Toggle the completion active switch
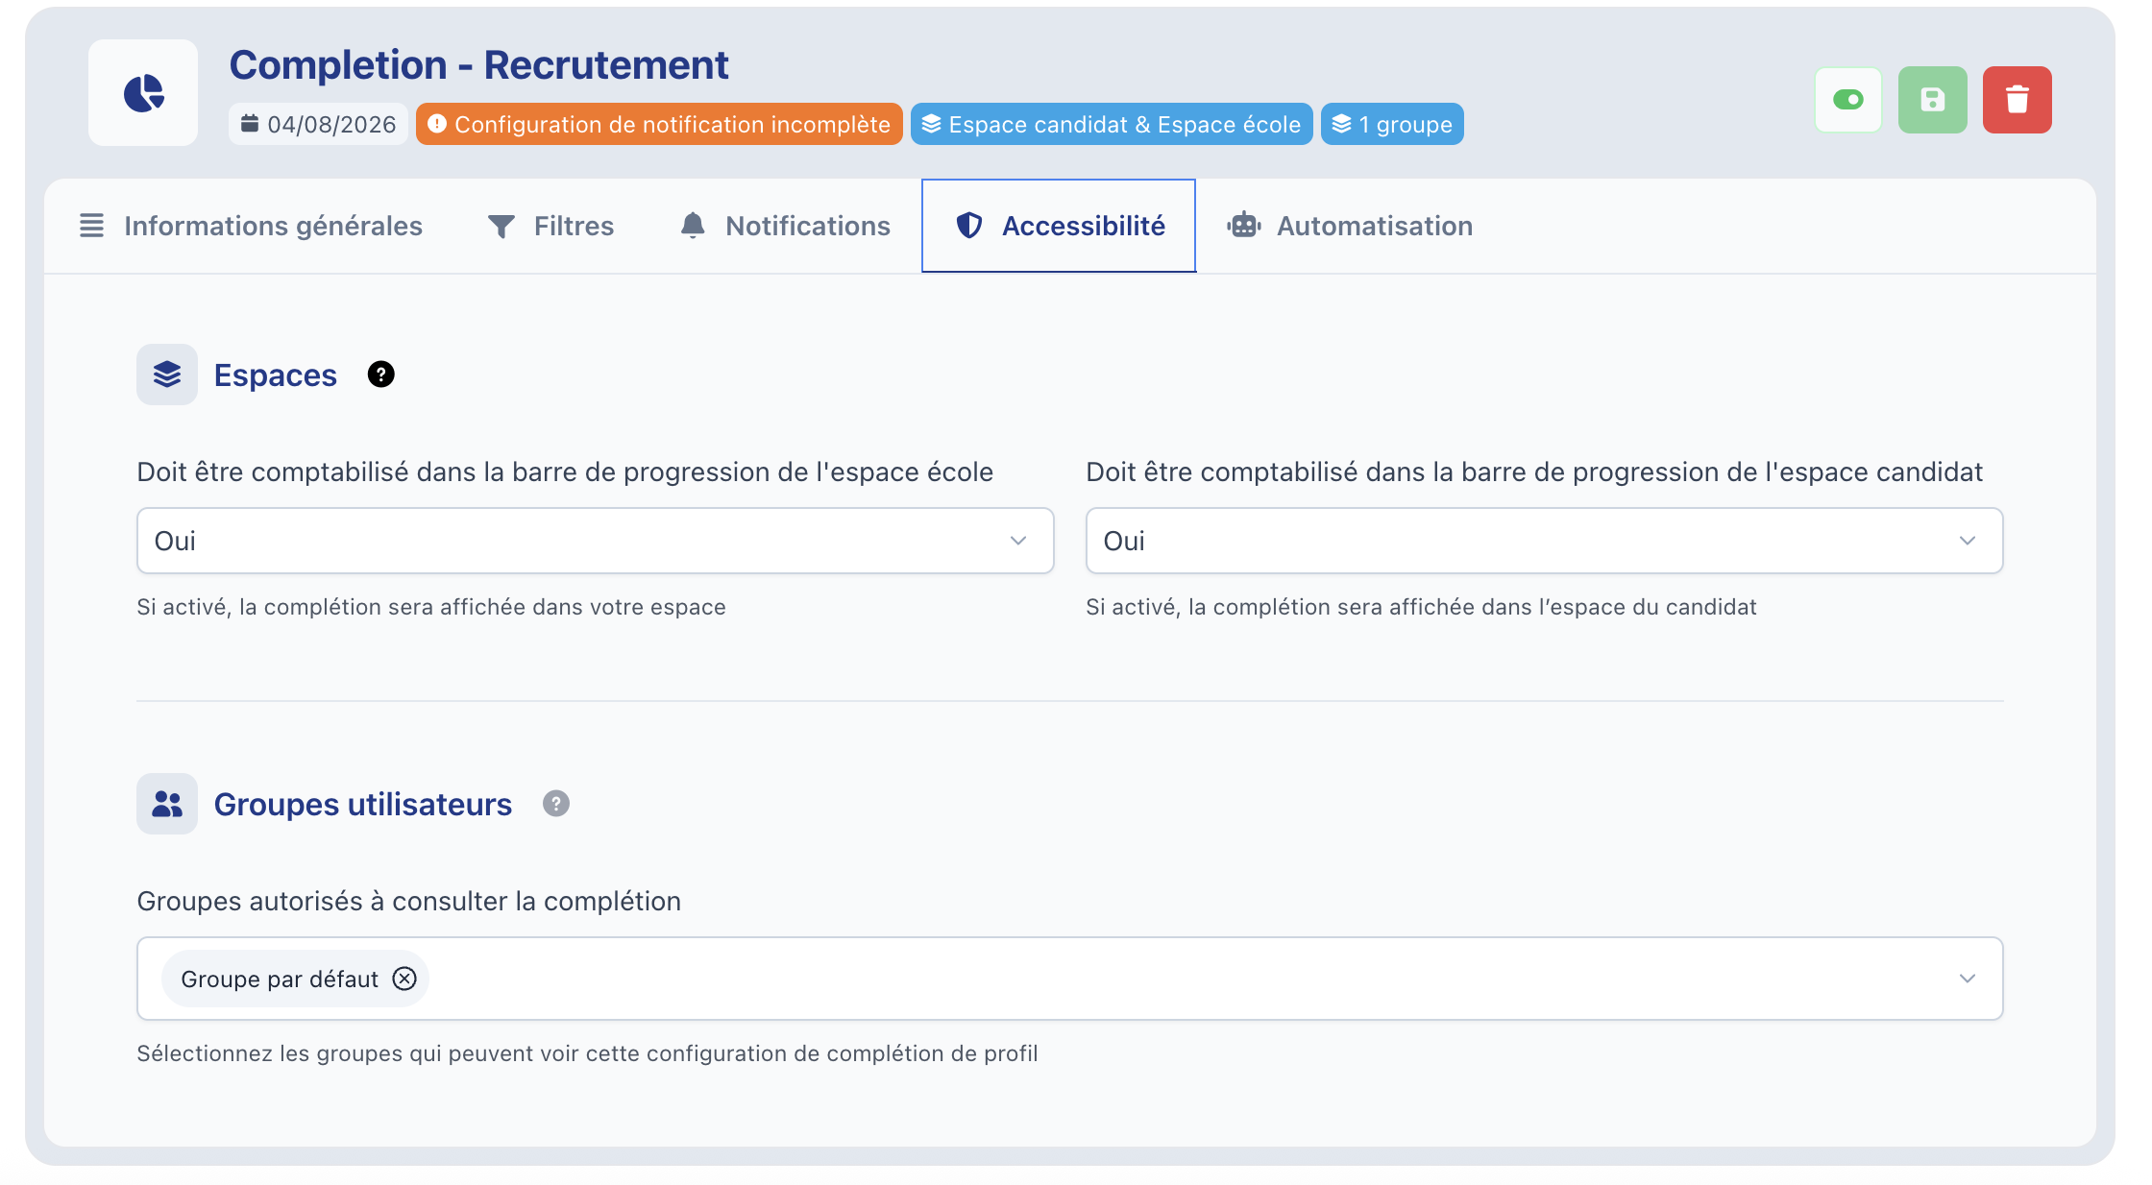The width and height of the screenshot is (2152, 1185). pyautogui.click(x=1847, y=100)
